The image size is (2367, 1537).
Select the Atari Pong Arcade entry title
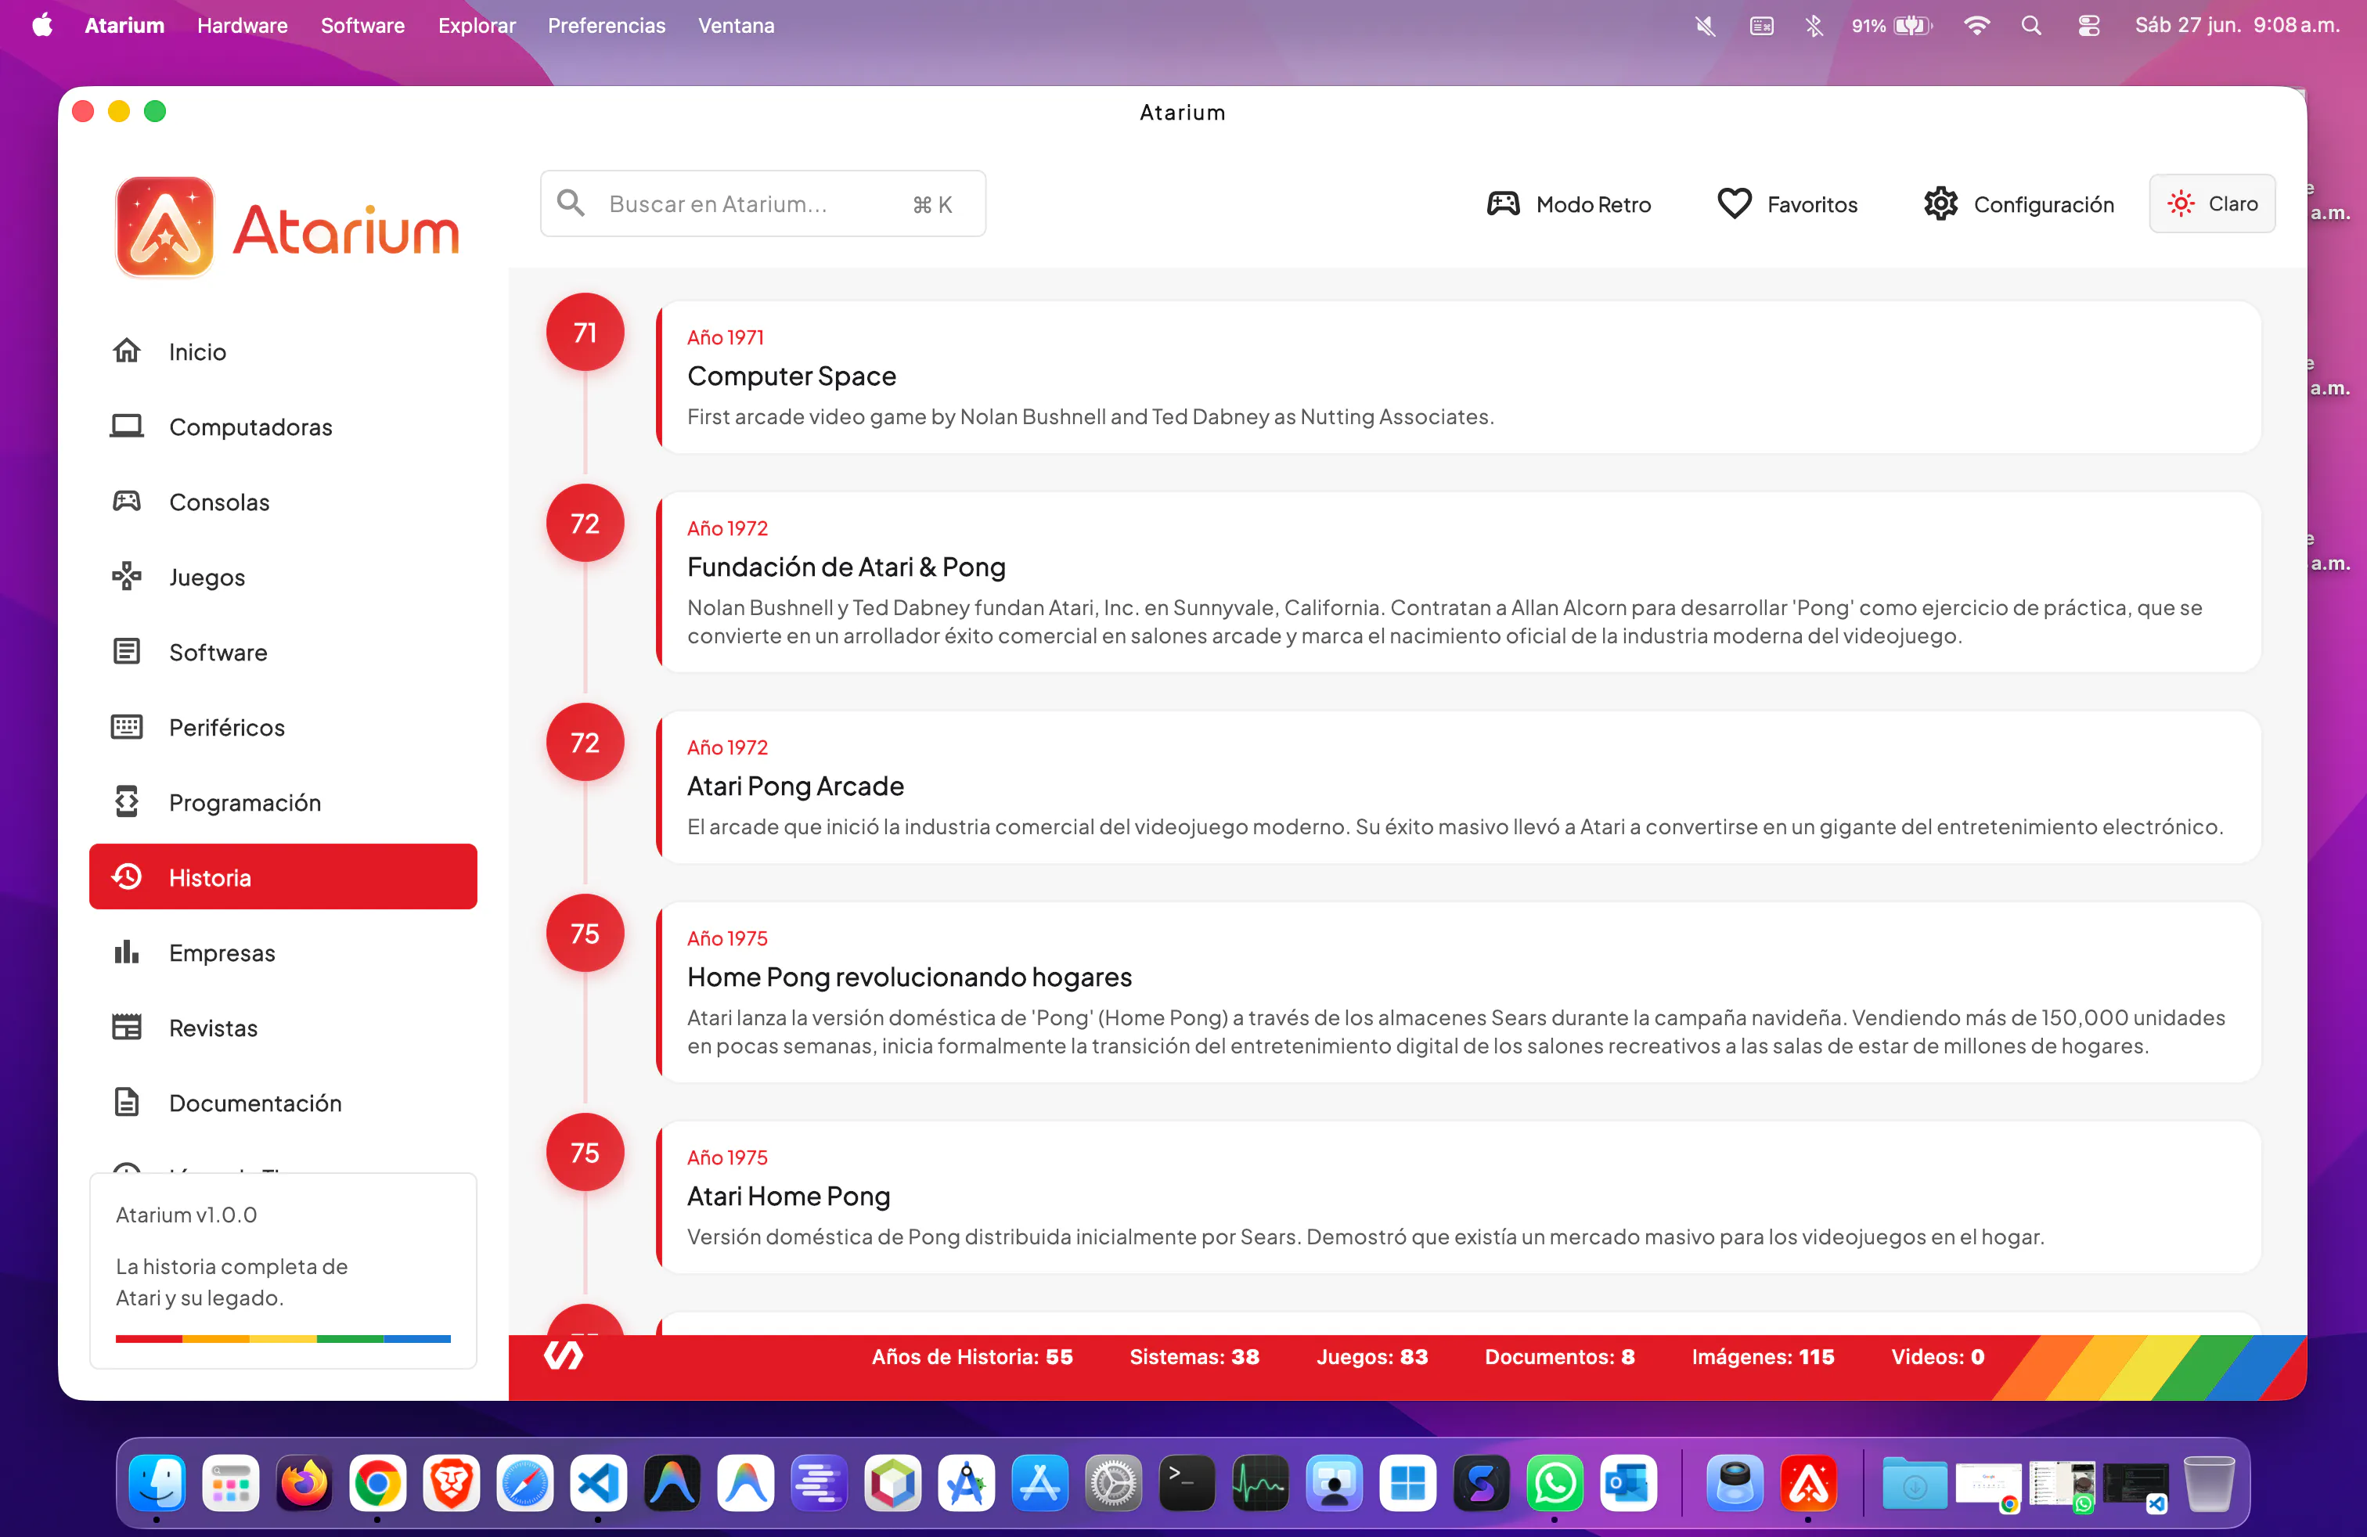[x=795, y=786]
